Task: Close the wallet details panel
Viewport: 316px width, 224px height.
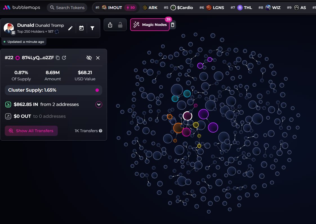Action: pos(98,58)
